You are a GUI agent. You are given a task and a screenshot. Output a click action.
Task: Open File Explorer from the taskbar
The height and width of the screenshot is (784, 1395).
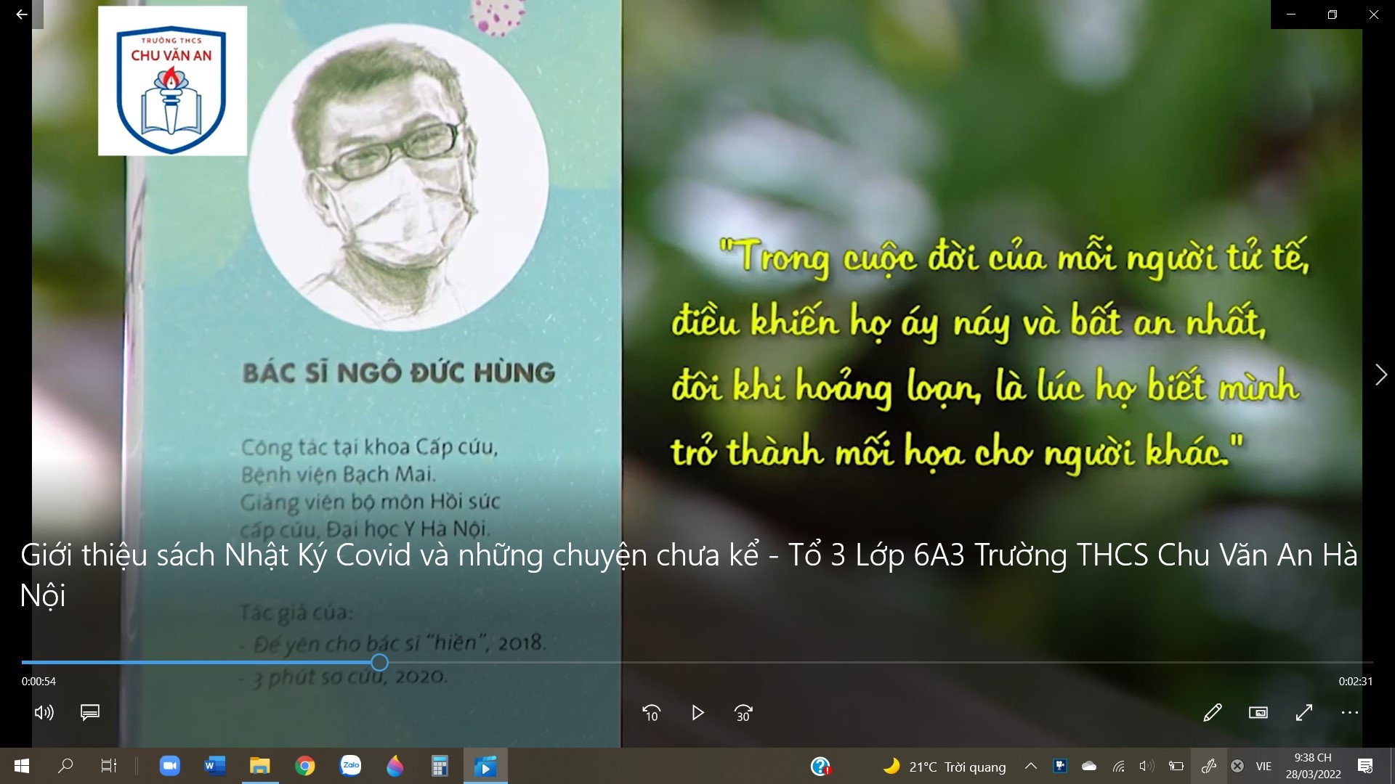(260, 766)
